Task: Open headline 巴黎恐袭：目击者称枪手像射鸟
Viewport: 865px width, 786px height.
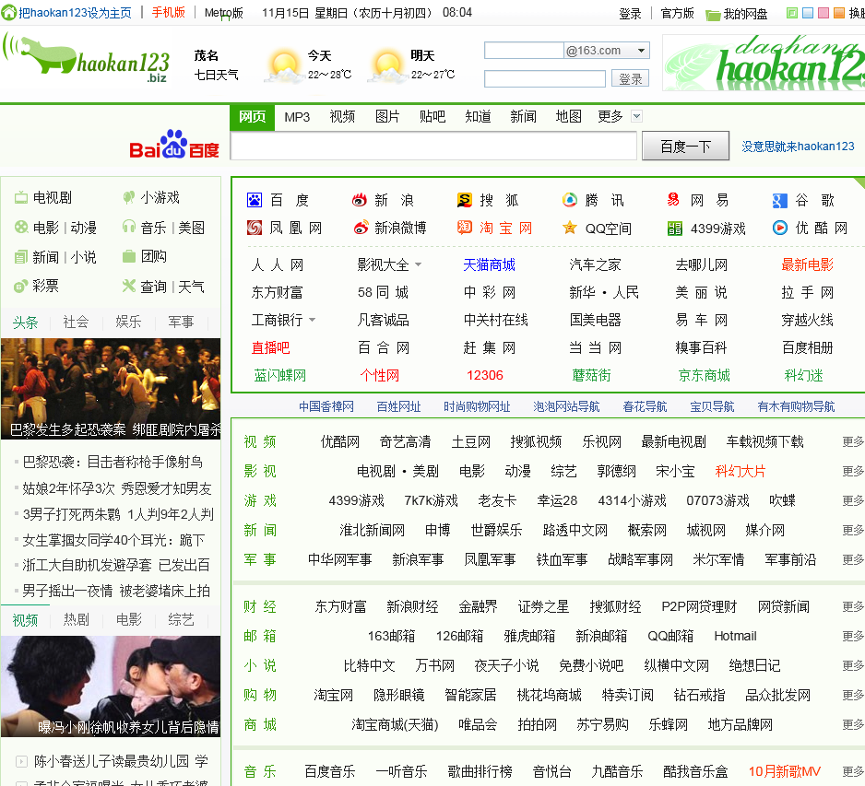Action: click(x=113, y=462)
